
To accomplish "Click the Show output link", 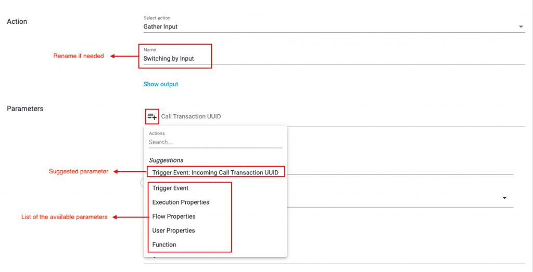I will [x=160, y=84].
